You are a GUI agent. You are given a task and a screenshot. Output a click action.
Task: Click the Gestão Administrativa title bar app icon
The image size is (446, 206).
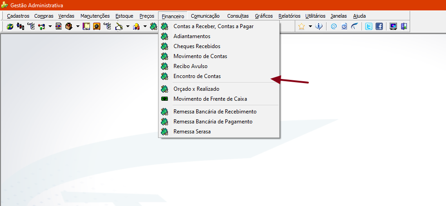(x=5, y=5)
